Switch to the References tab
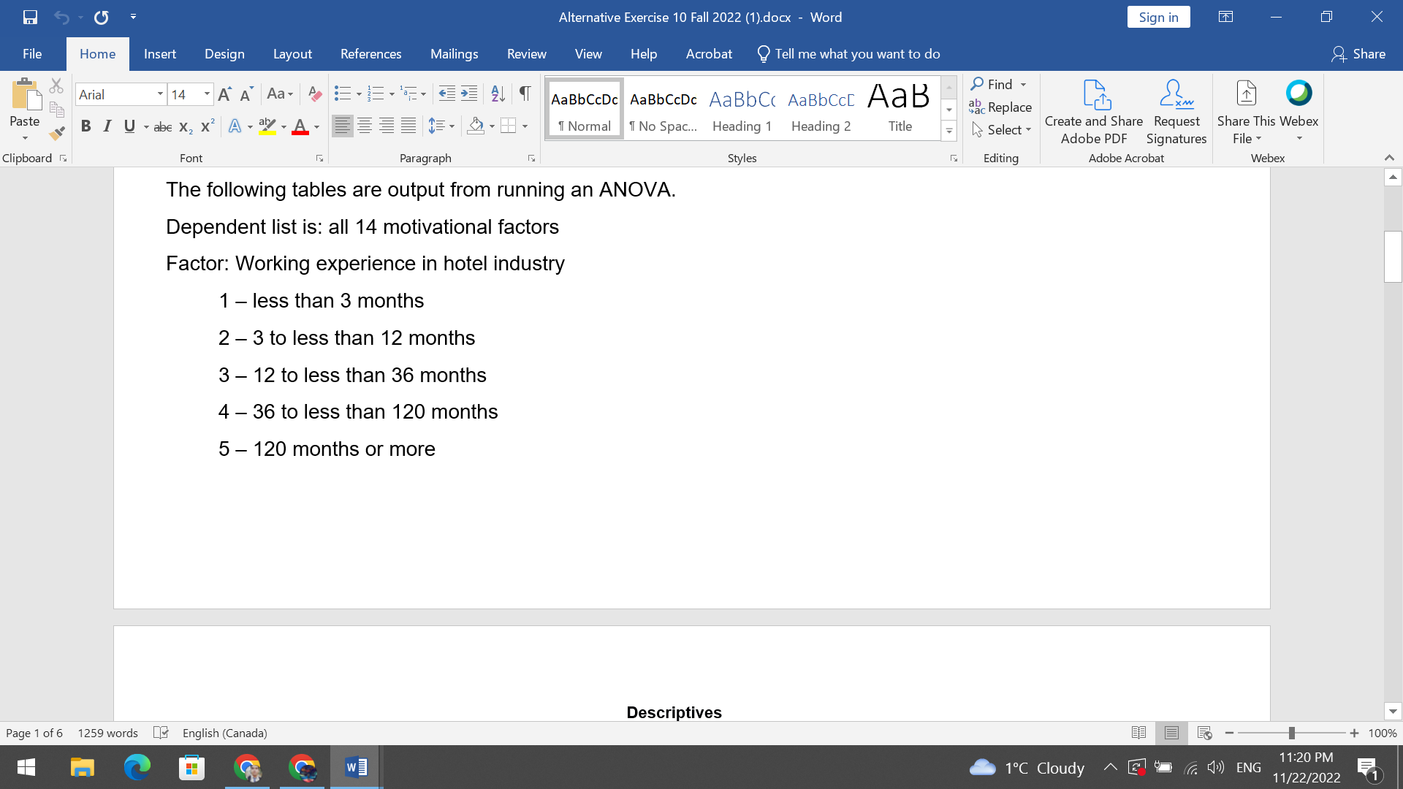 tap(371, 53)
